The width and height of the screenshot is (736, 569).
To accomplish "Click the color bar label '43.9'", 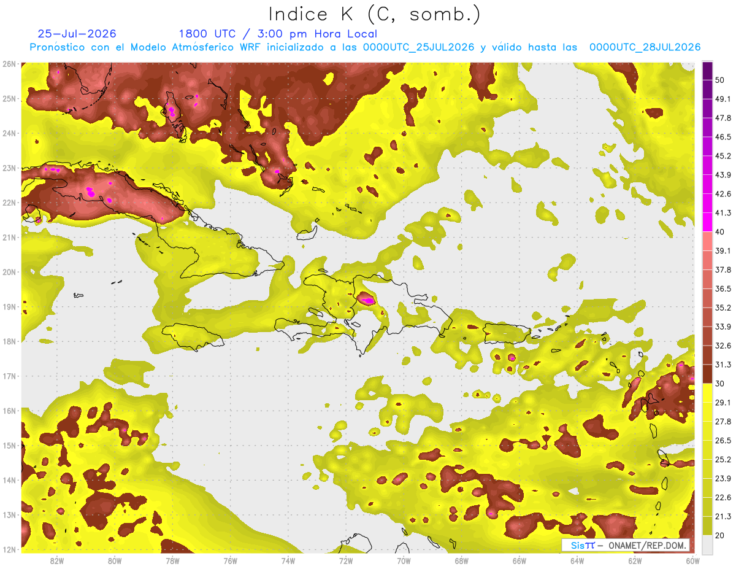I will tap(723, 175).
